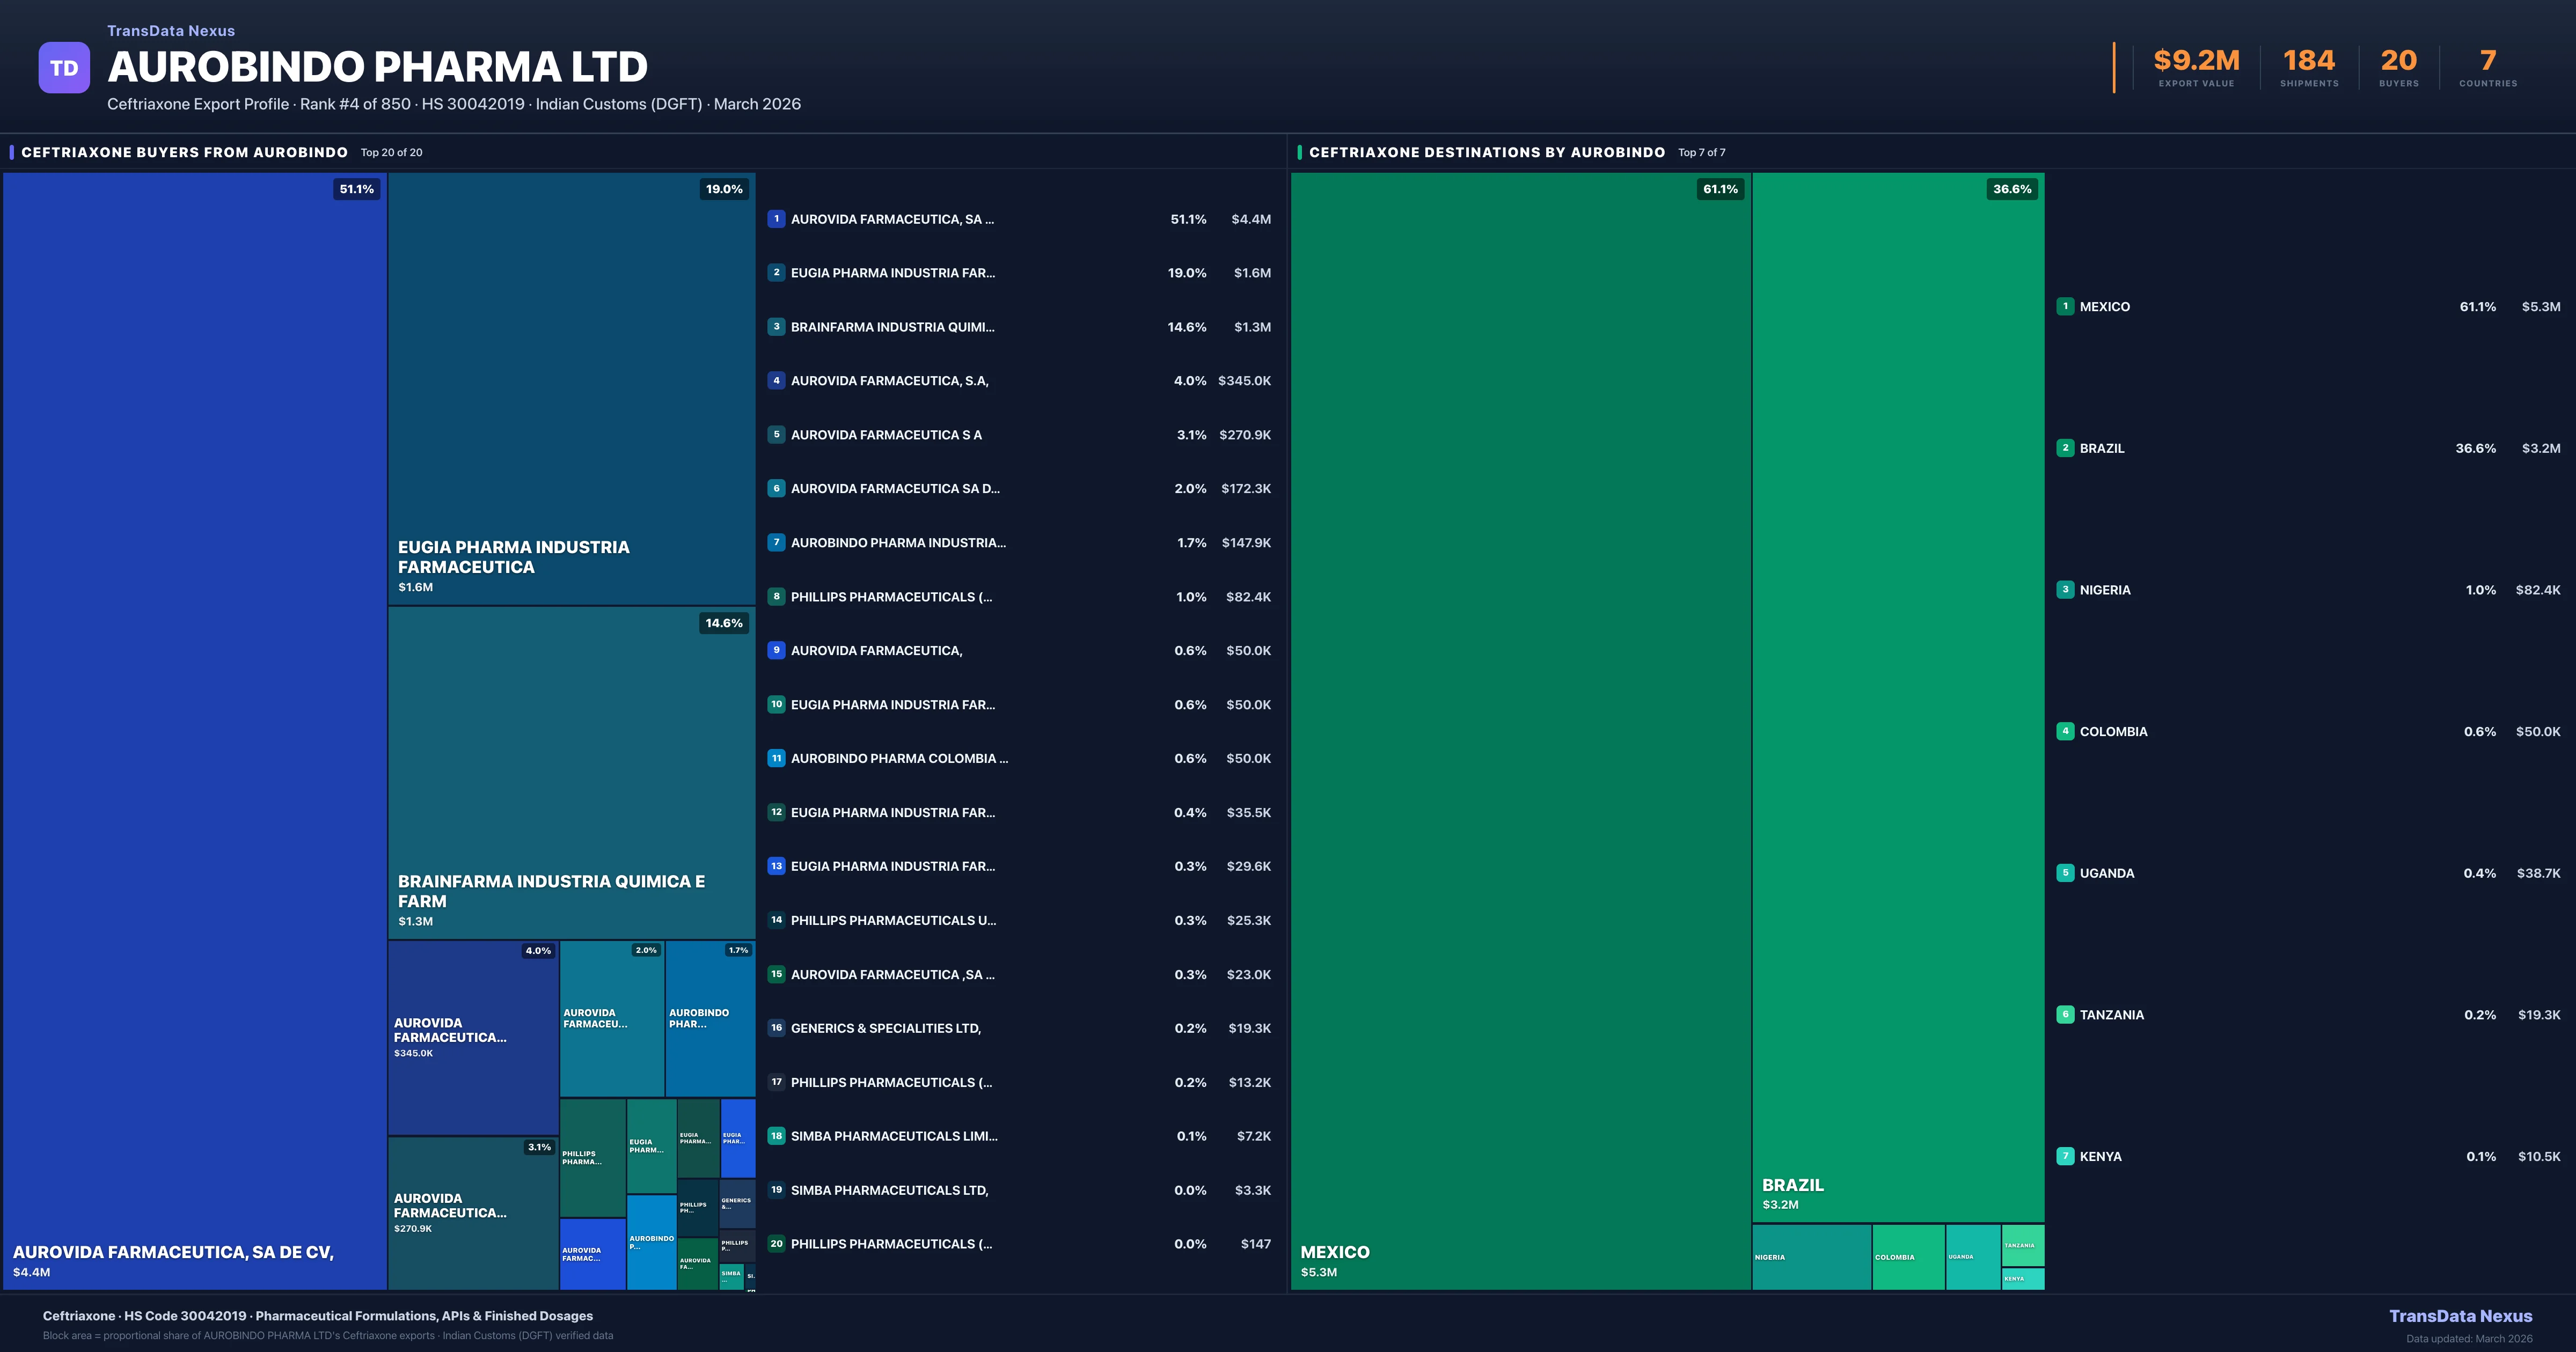The height and width of the screenshot is (1352, 2576).
Task: Click the rank 3 badge beside BRAINFARMA INDUSTRIA
Action: pyautogui.click(x=777, y=327)
